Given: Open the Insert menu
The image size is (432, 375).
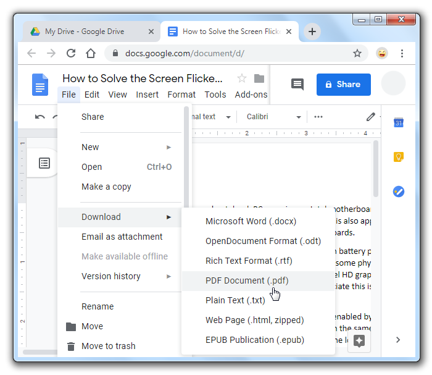Looking at the screenshot, I should click(x=147, y=95).
